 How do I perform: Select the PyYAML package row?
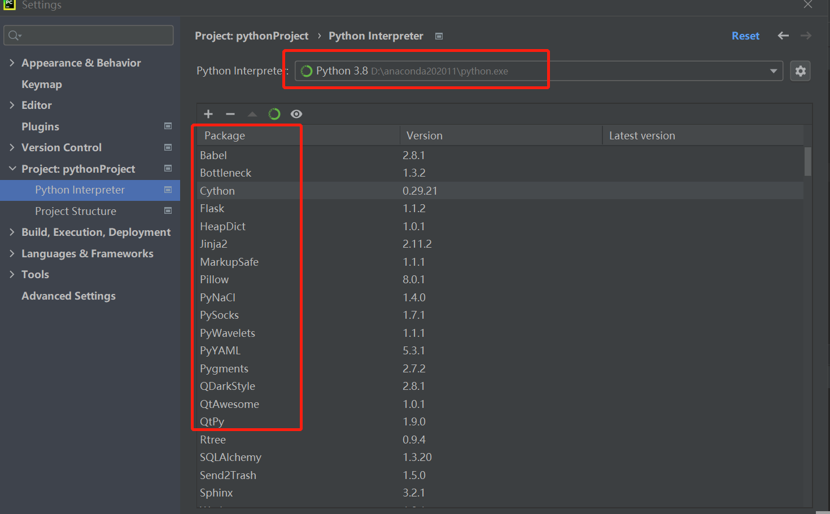click(500, 350)
